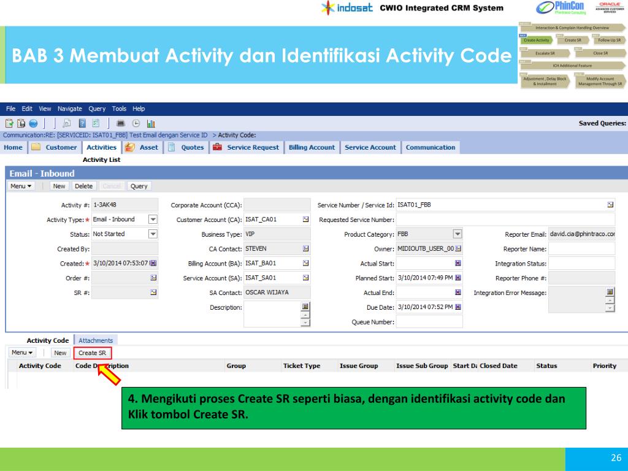628x471 pixels.
Task: Open the Menu dropdown in Email - Inbound applet
Action: (21, 186)
